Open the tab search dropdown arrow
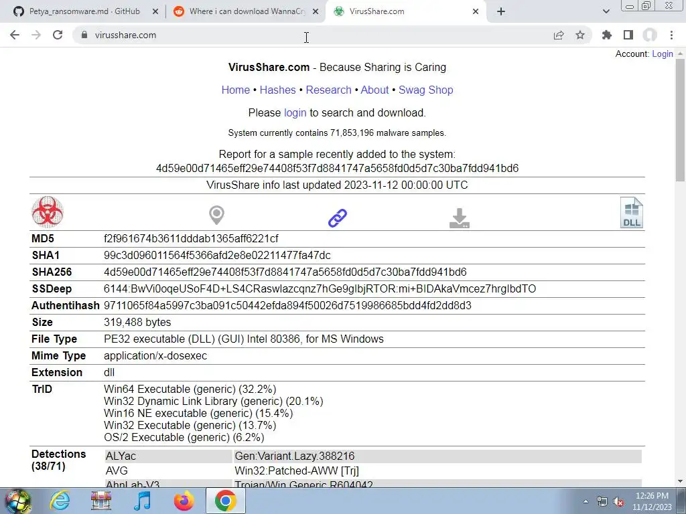The image size is (686, 514). (606, 12)
